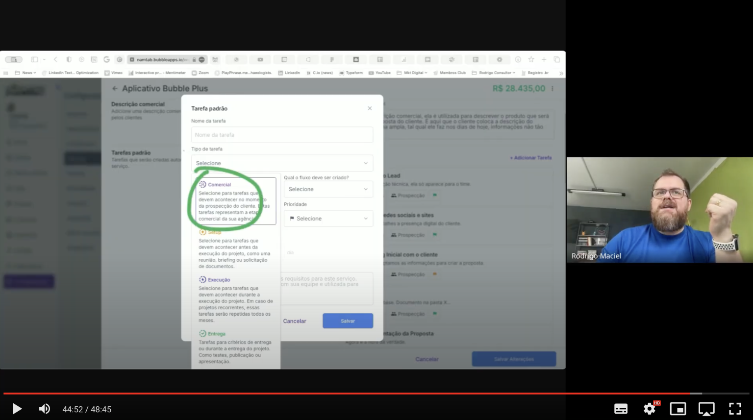Click the Nome da tarefa input field
Screen dimensions: 753x420
(x=282, y=134)
